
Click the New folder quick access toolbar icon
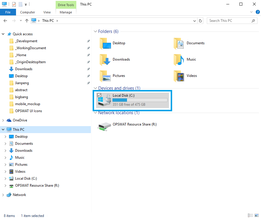pyautogui.click(x=20, y=4)
